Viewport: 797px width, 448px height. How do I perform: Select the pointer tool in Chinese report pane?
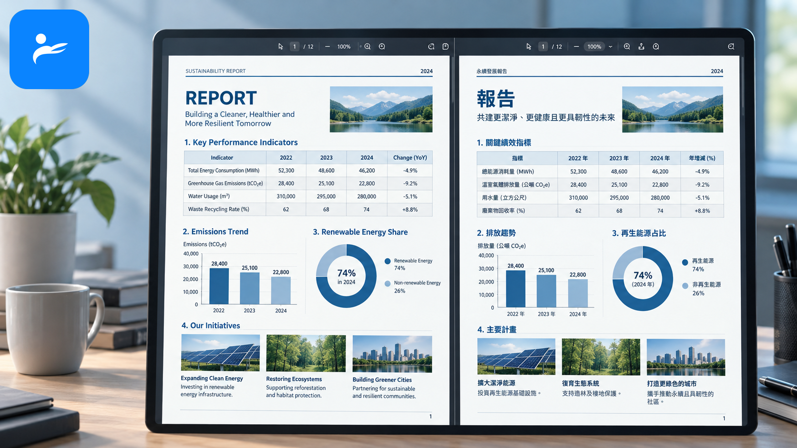coord(529,47)
